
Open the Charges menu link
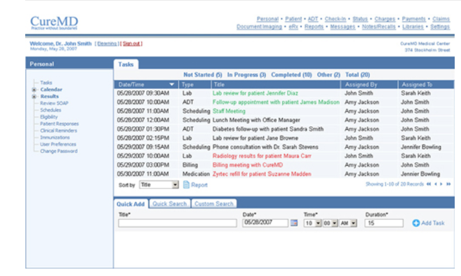click(x=385, y=19)
